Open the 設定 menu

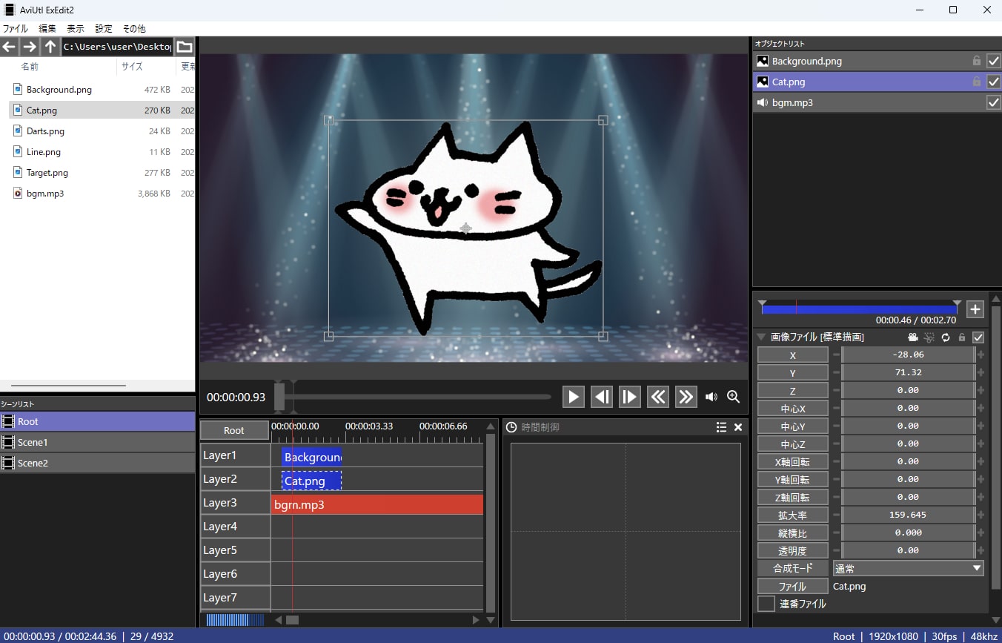104,29
